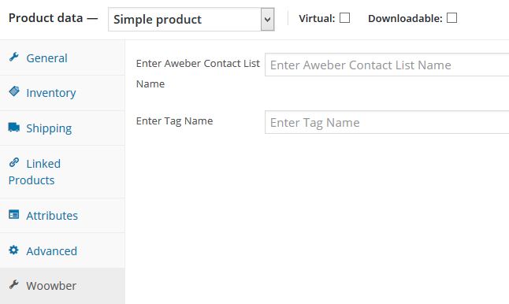Click the General wrench icon
509x304 pixels.
[13, 57]
